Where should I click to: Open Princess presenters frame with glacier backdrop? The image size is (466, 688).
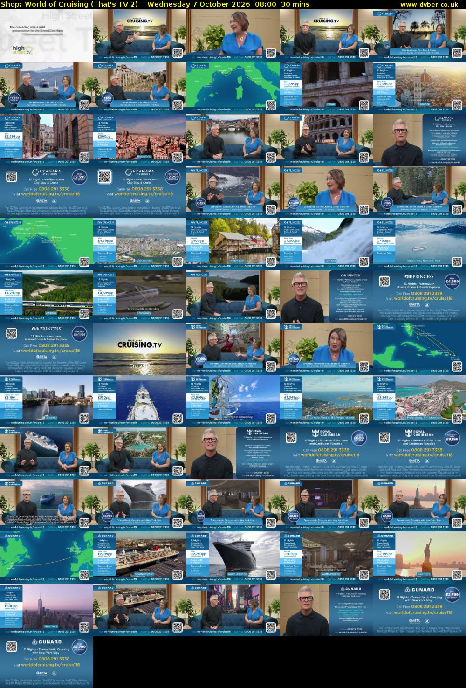pyautogui.click(x=233, y=192)
